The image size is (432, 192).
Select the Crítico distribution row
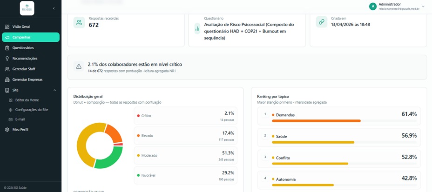[x=185, y=116]
